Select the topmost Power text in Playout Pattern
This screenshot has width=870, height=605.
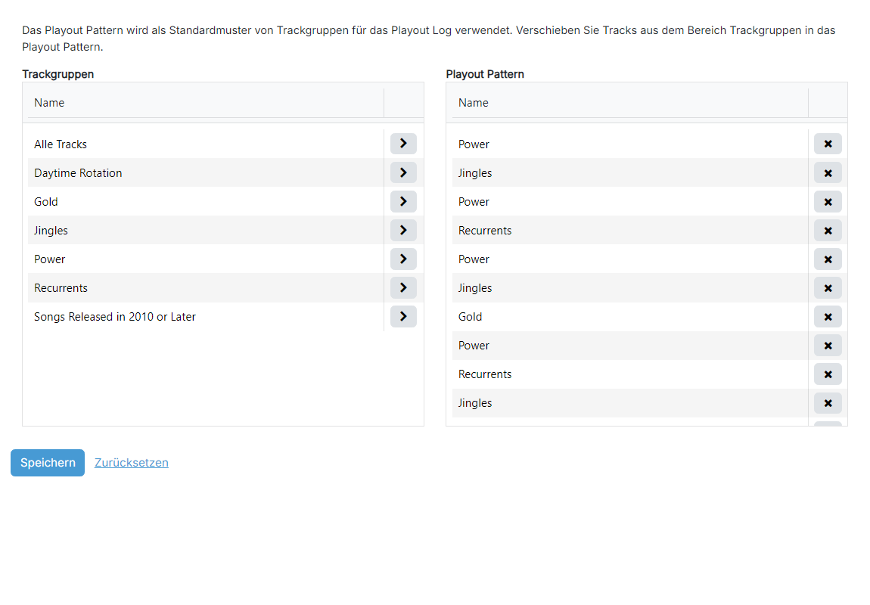point(474,144)
